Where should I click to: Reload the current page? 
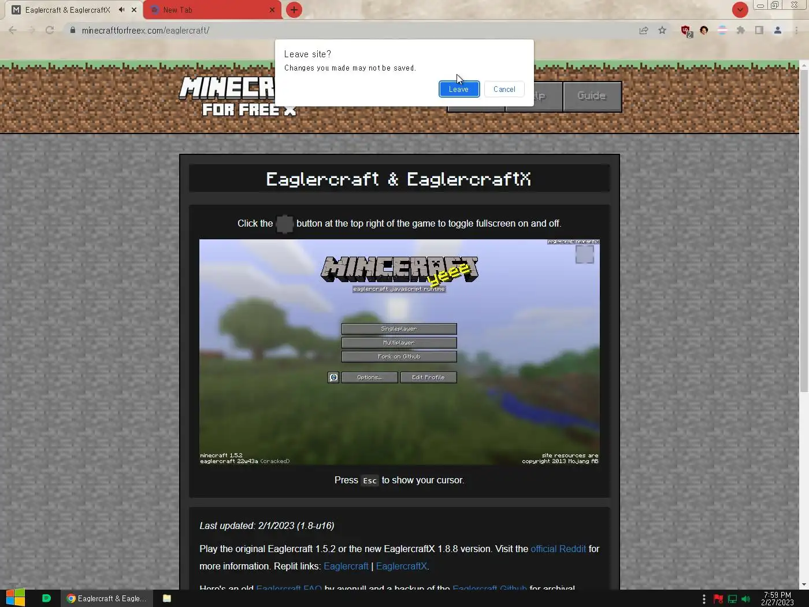point(50,30)
